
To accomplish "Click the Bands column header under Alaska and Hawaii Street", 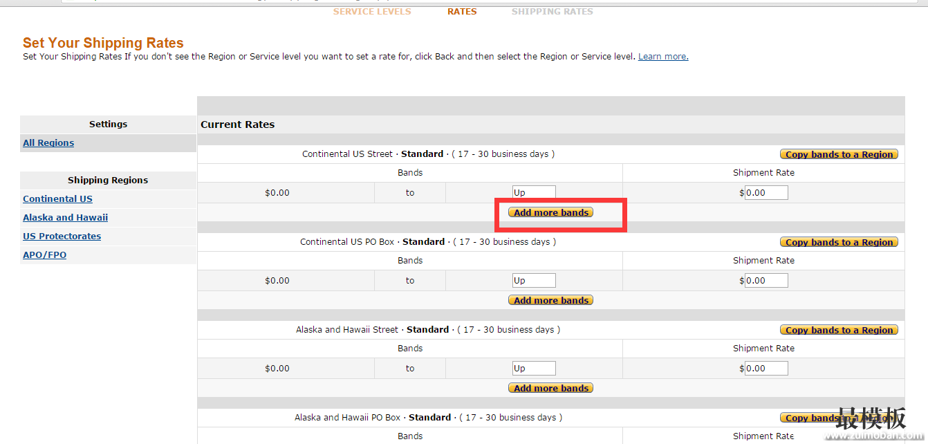I will click(410, 349).
